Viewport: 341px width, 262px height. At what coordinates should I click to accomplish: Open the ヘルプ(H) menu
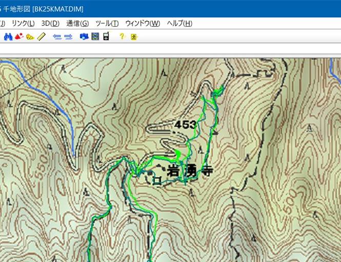click(x=179, y=23)
